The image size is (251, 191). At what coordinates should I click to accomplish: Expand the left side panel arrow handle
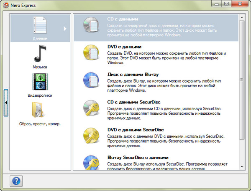[x=6, y=103]
